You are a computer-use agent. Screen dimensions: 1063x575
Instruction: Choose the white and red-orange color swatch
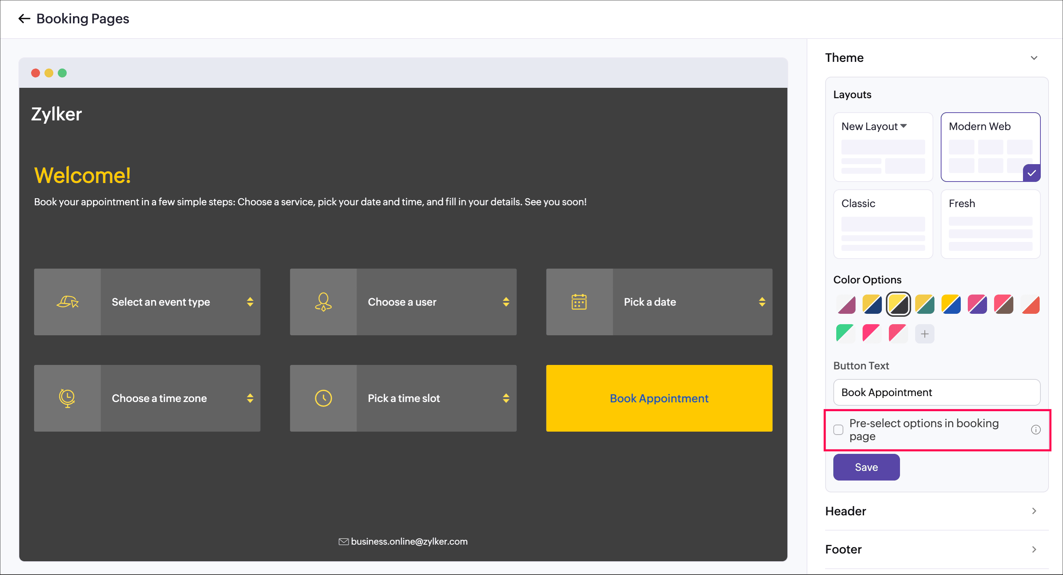point(1030,305)
